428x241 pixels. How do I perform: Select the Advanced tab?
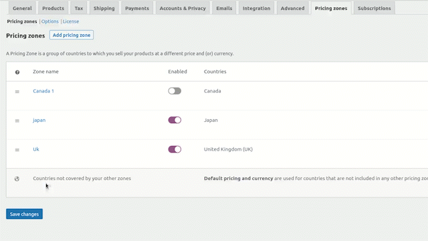click(x=292, y=8)
